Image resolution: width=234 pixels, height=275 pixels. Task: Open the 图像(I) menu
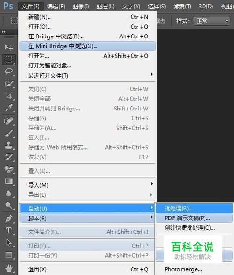(x=81, y=7)
